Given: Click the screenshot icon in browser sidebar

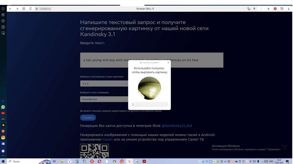Looking at the screenshot, I should [3, 33].
